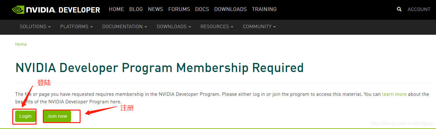Select NEWS in the top bar
Screen dimensions: 436x129
(x=156, y=9)
